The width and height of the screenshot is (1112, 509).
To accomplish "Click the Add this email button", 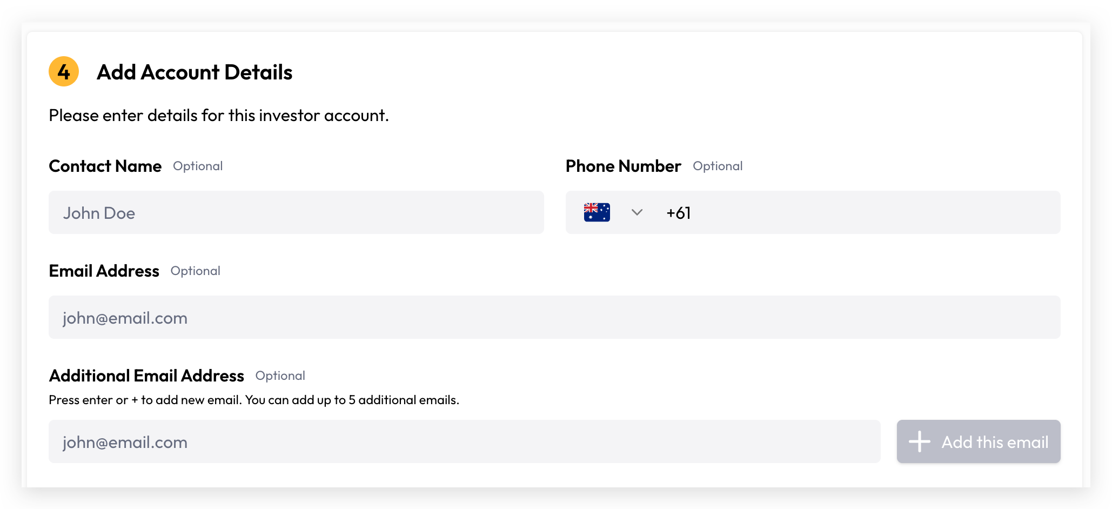I will point(979,441).
